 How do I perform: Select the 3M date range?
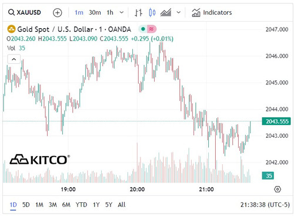[x=53, y=205]
